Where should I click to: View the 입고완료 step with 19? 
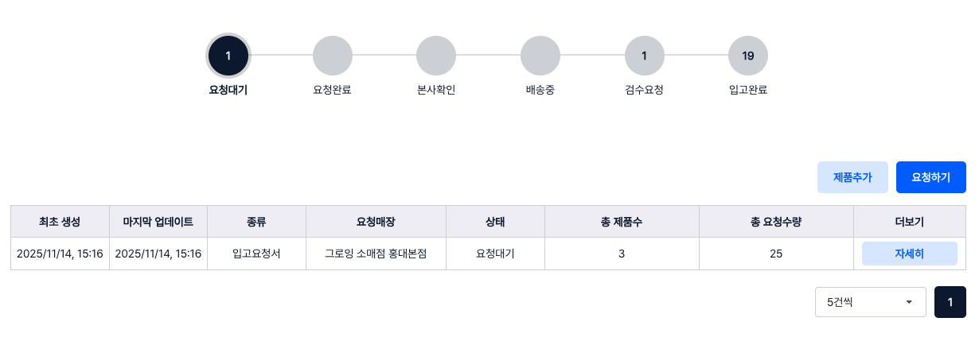pos(747,56)
